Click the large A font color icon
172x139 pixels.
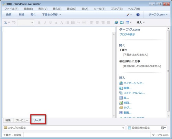(x=62, y=22)
